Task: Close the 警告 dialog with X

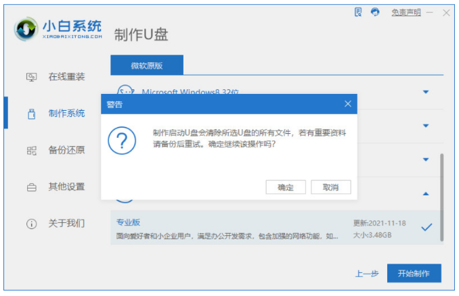Action: (x=348, y=104)
